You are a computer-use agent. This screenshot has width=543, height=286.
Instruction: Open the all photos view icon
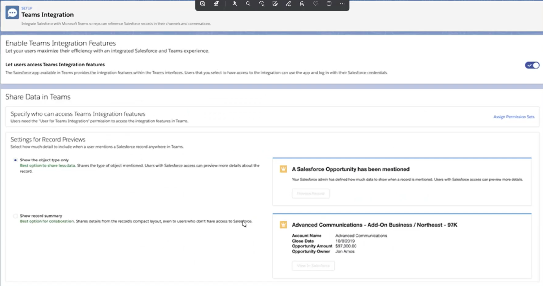(202, 4)
